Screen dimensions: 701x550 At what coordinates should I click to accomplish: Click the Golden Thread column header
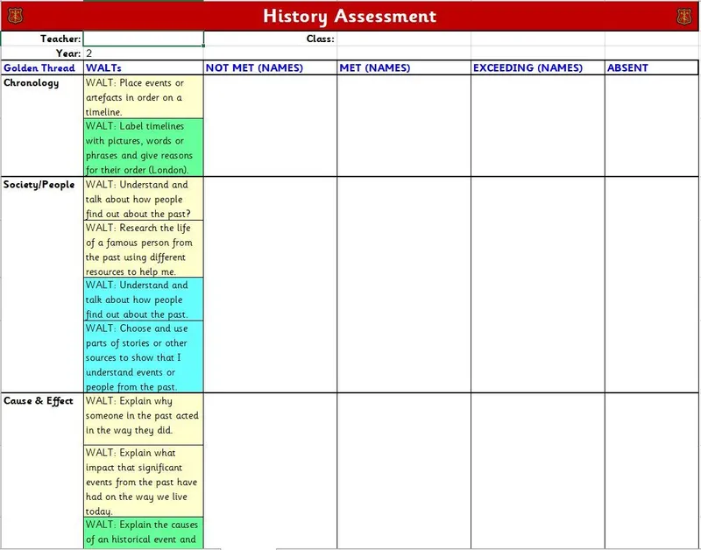[41, 67]
